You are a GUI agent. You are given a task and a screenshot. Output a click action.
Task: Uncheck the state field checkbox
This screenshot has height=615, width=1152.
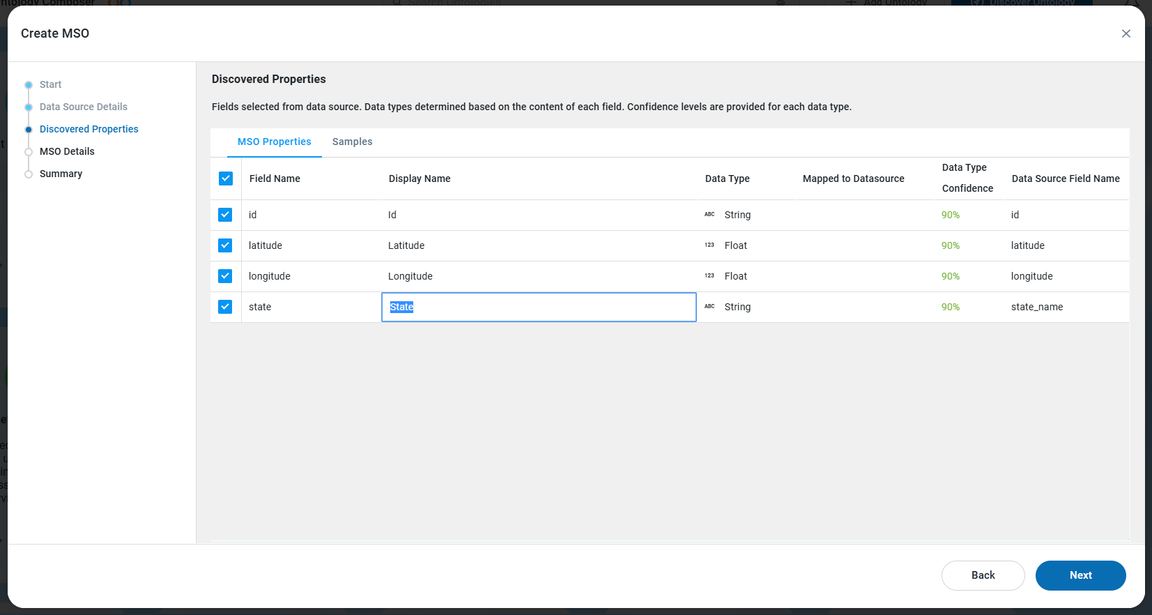coord(225,307)
